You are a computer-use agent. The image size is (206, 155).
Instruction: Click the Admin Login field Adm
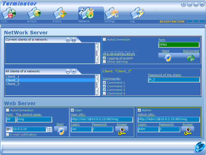(148, 129)
